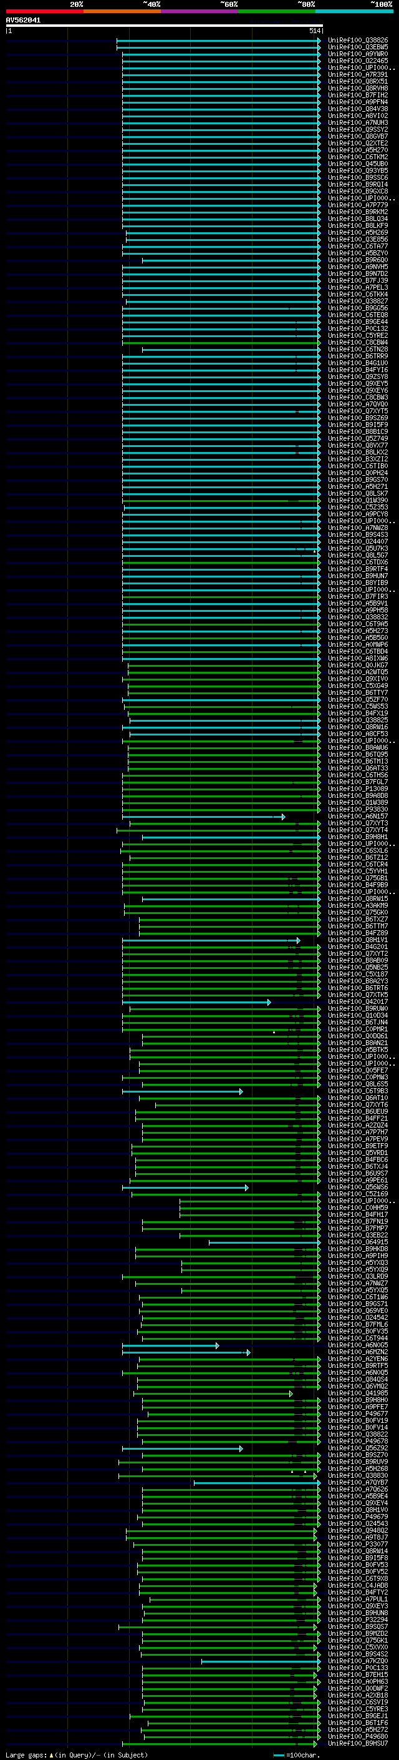Select hit UniRef100_P93830

[x=357, y=809]
